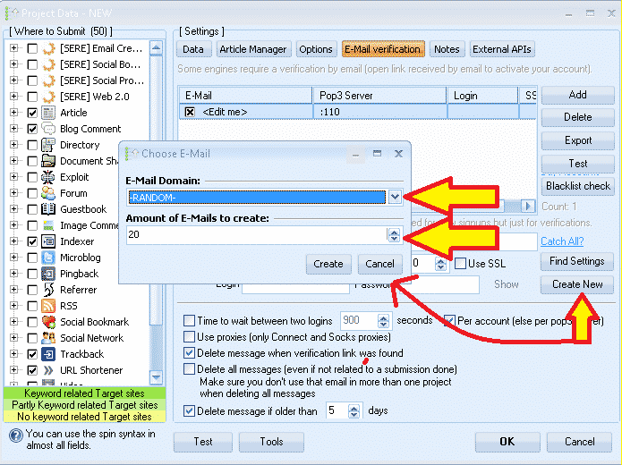Expand the [SERE] Web 2.0 tree node
The width and height of the screenshot is (622, 465).
coord(14,97)
